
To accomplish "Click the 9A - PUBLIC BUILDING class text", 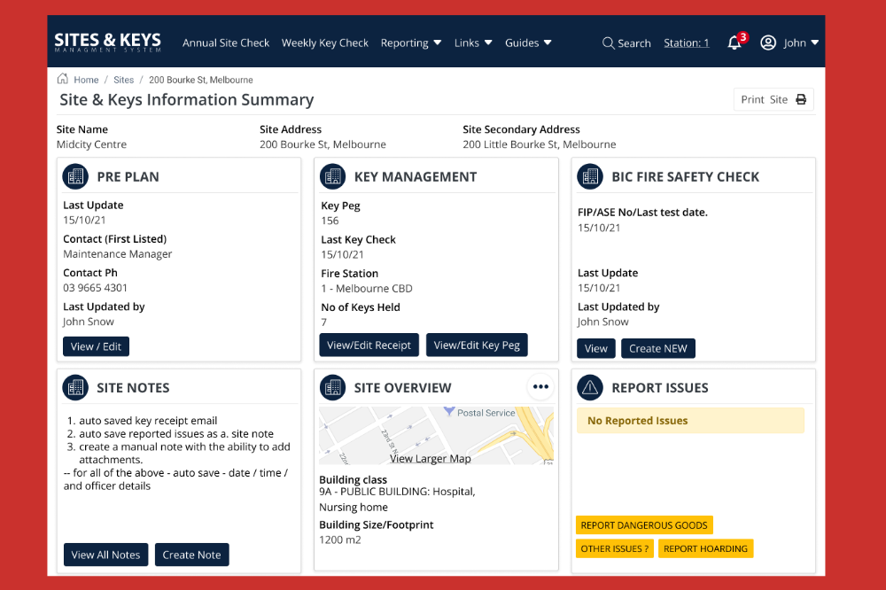I will coord(397,499).
